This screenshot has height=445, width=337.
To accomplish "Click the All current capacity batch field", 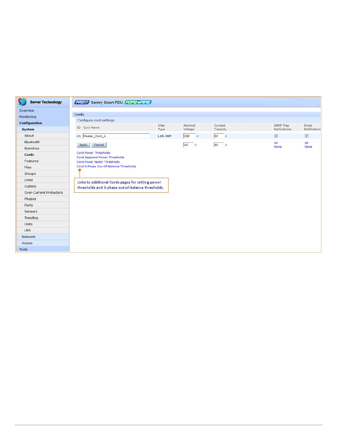I will (x=219, y=145).
